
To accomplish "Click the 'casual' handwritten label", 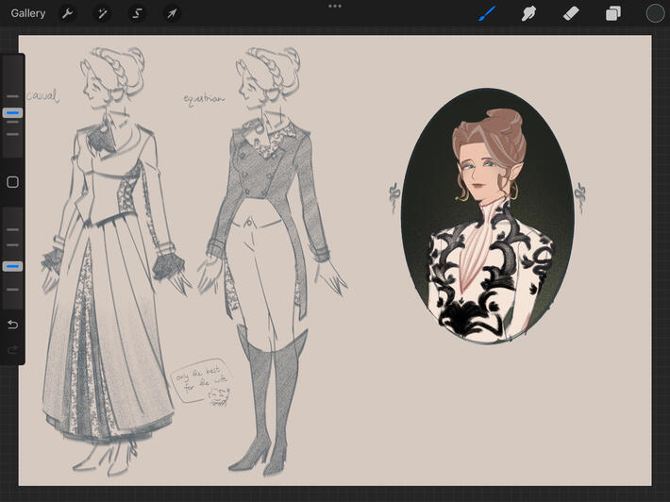I will click(x=42, y=95).
